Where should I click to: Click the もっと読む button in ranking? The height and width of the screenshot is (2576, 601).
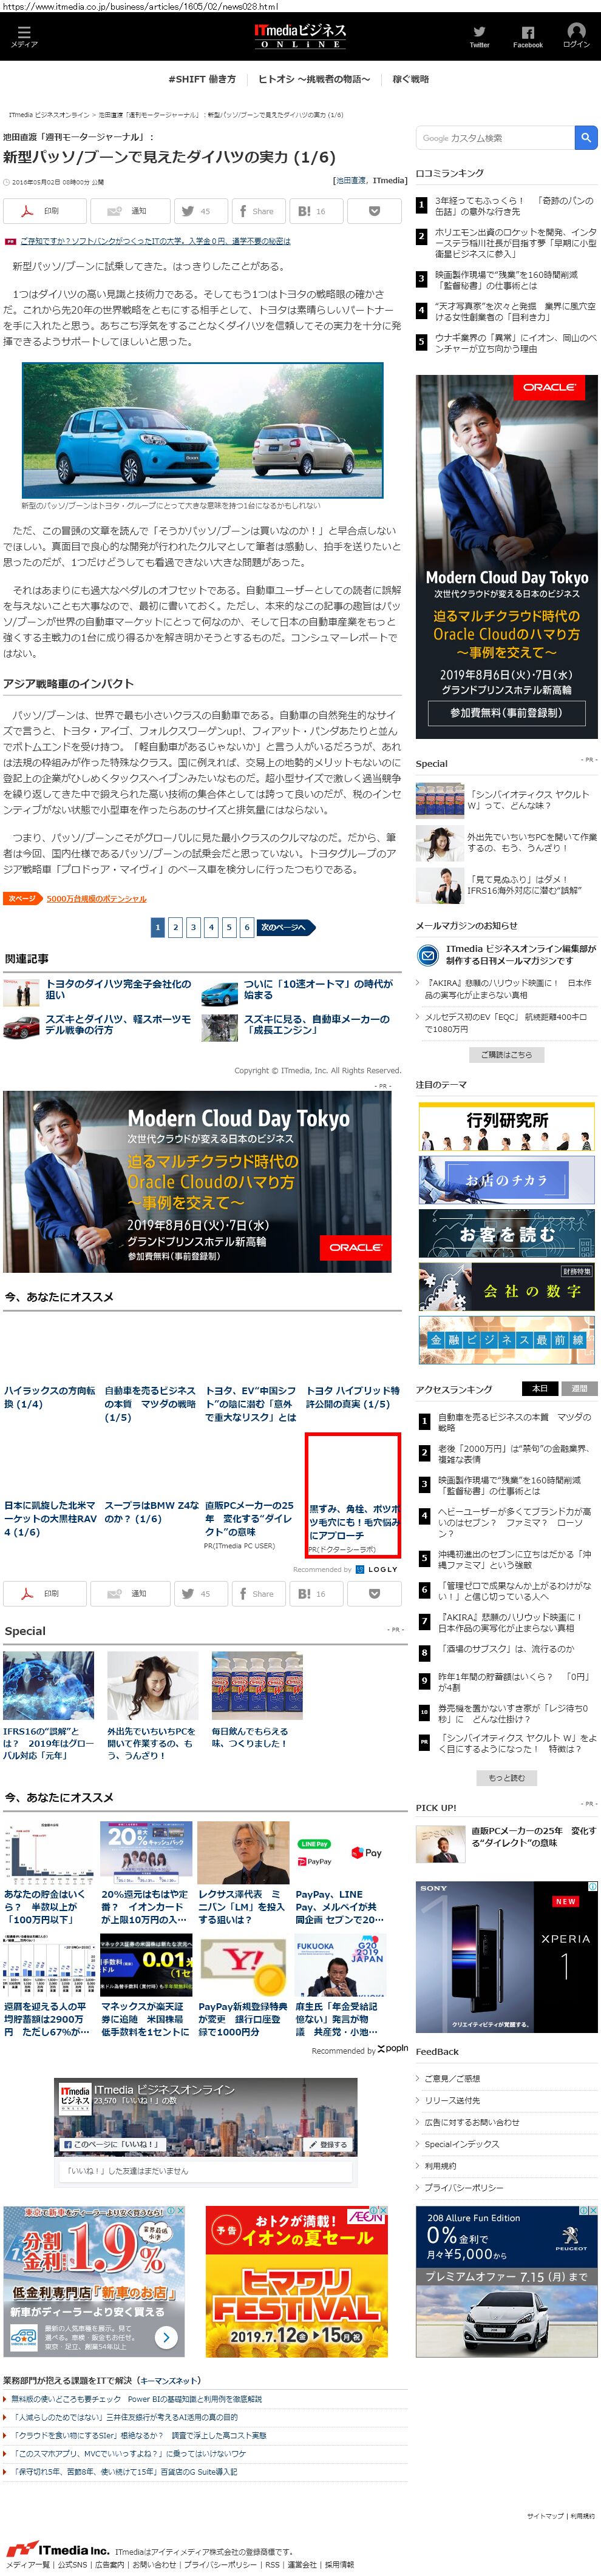[506, 1777]
